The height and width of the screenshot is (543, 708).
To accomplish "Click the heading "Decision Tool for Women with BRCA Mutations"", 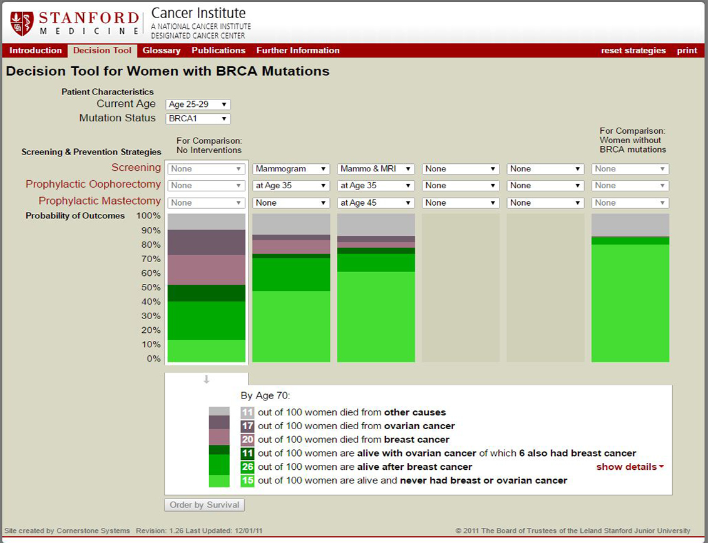I will 168,71.
